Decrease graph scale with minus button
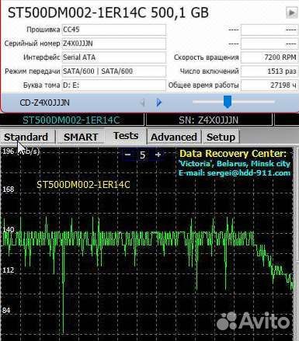 [127, 155]
